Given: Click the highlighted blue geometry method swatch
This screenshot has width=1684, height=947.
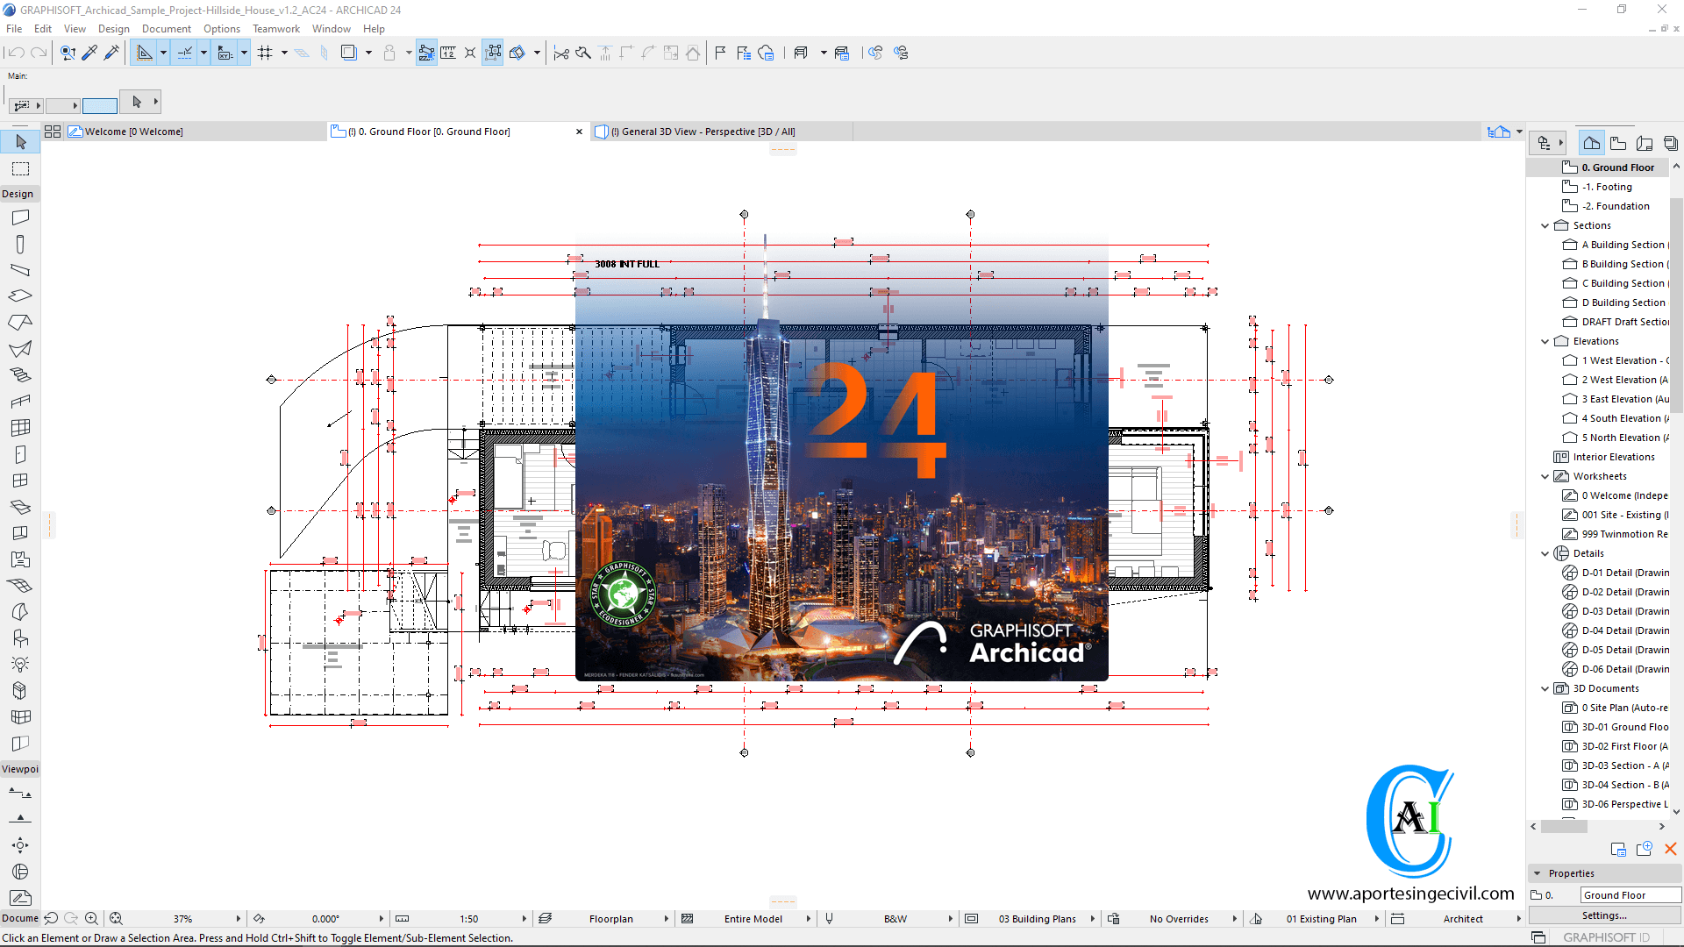Looking at the screenshot, I should pyautogui.click(x=99, y=105).
